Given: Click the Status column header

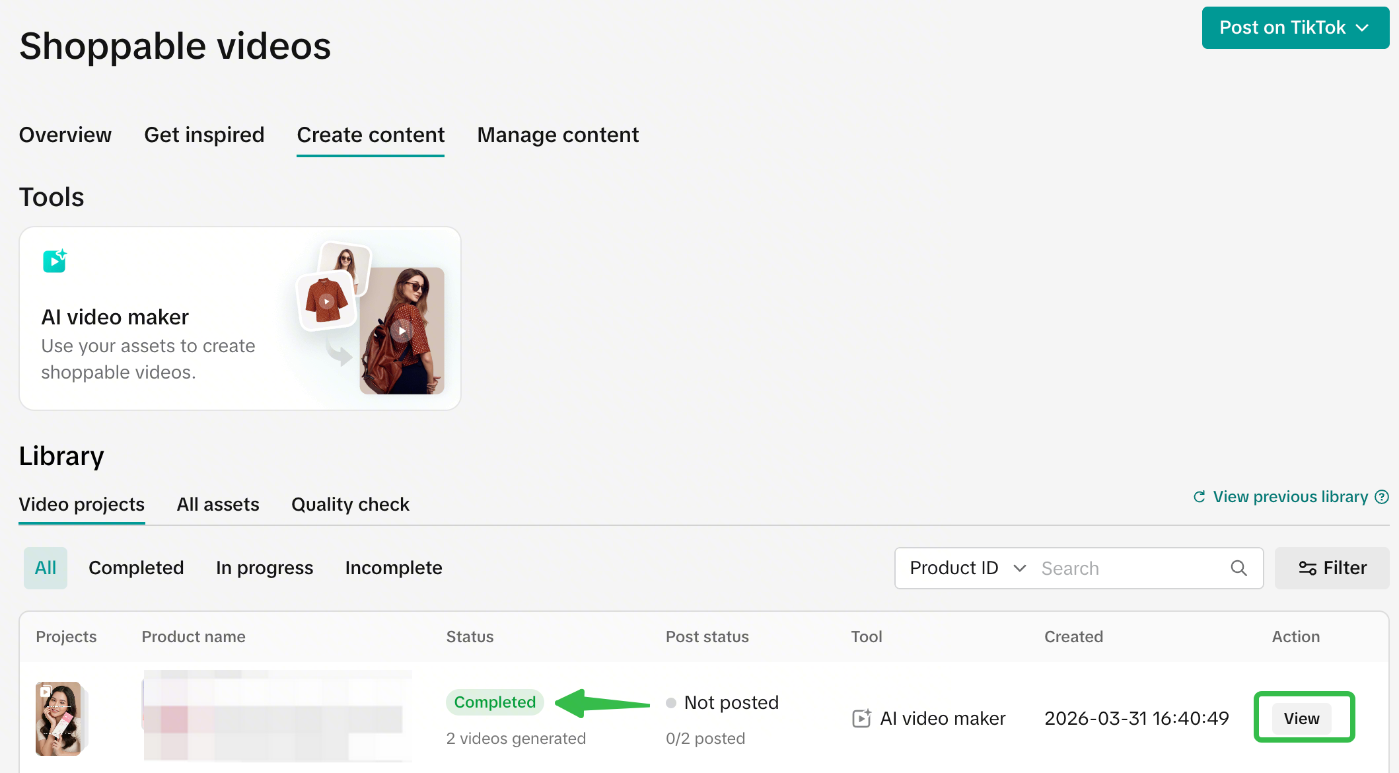Looking at the screenshot, I should point(470,637).
